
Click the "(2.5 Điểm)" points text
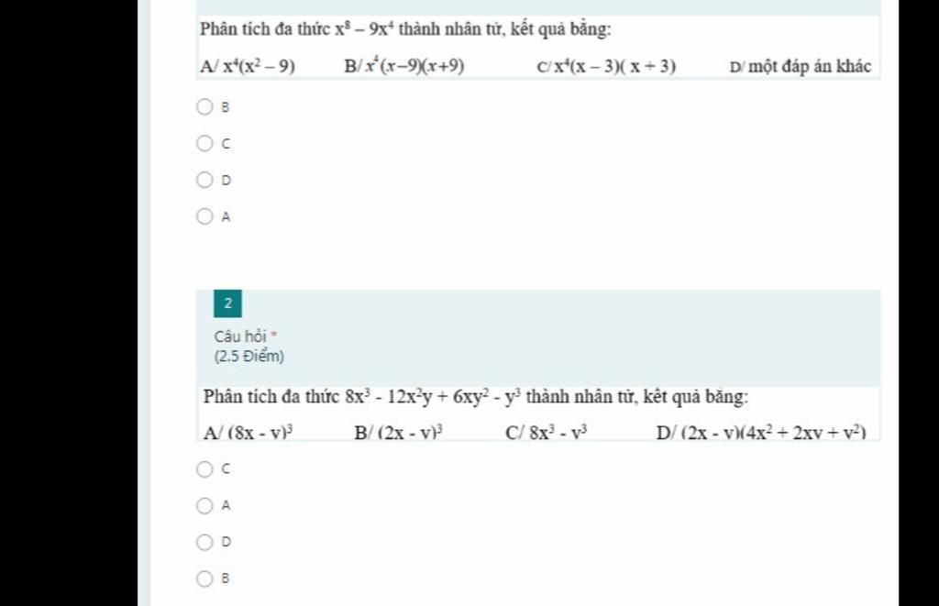pos(249,357)
